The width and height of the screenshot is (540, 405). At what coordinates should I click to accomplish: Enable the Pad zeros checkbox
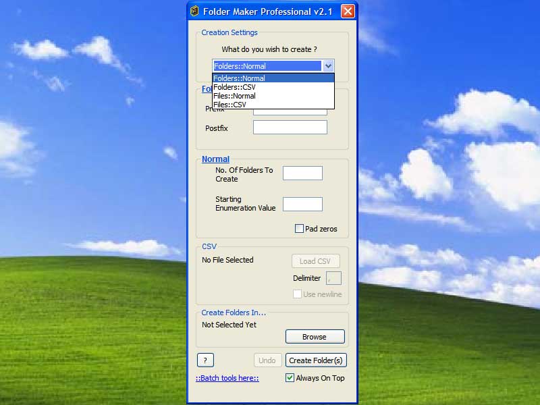coord(299,229)
